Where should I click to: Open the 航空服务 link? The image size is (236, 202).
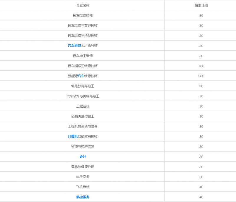[83, 197]
